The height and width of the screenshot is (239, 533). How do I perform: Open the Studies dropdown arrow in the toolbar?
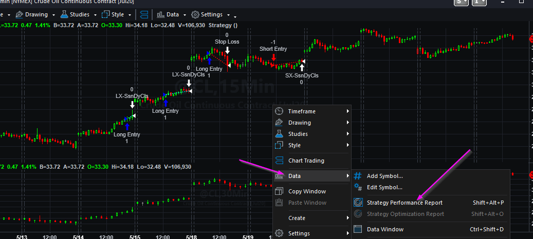[95, 15]
